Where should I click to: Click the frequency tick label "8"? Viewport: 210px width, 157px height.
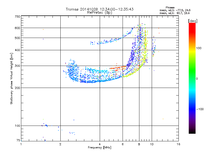tap(139, 144)
